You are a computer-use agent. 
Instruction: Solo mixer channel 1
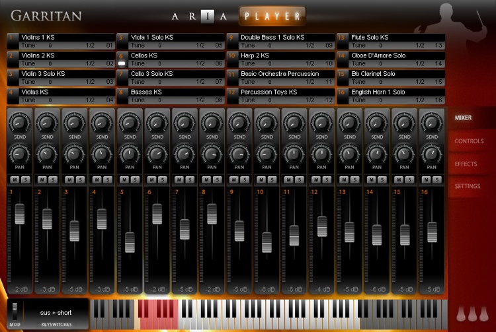(25, 180)
